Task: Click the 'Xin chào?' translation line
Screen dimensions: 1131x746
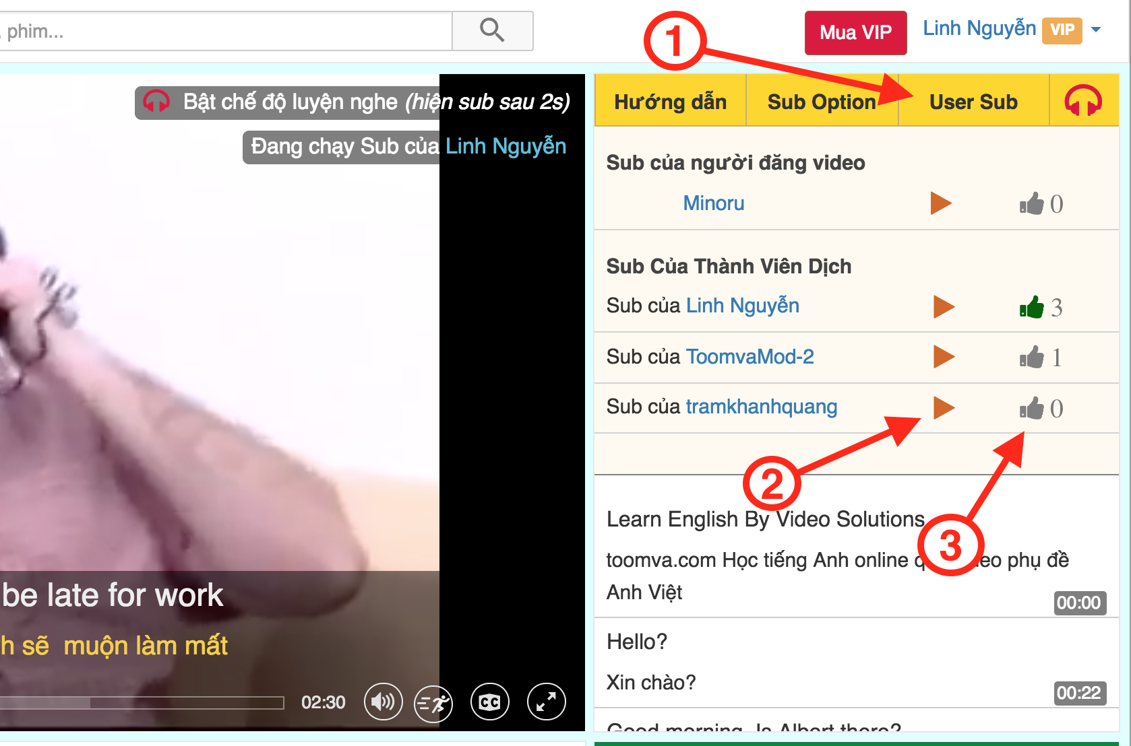Action: (651, 683)
